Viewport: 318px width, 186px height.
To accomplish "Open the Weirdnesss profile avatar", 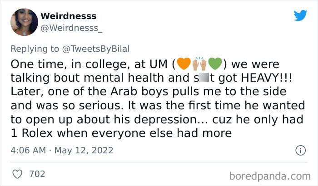I will click(24, 22).
